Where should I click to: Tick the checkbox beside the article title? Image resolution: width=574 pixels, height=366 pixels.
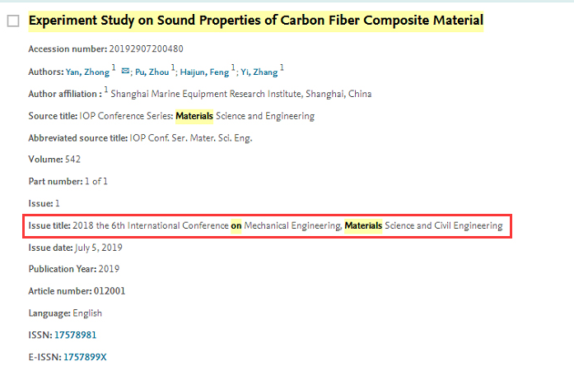13,21
